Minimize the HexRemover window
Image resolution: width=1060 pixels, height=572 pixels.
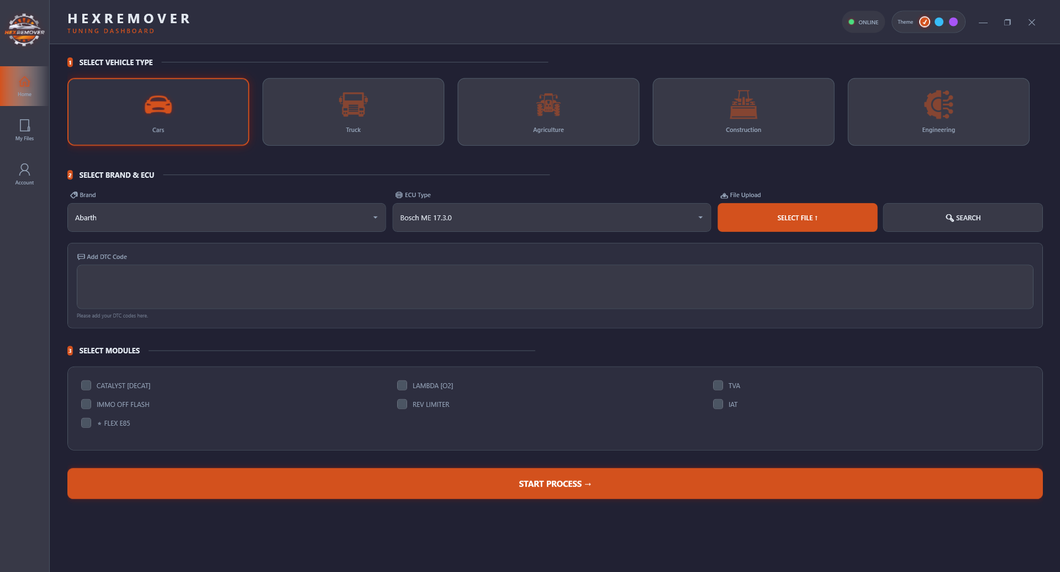[983, 23]
